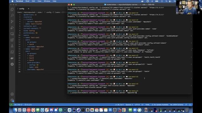202x113 pixels.
Task: Change language mode via YAML status item
Action: click(x=147, y=105)
